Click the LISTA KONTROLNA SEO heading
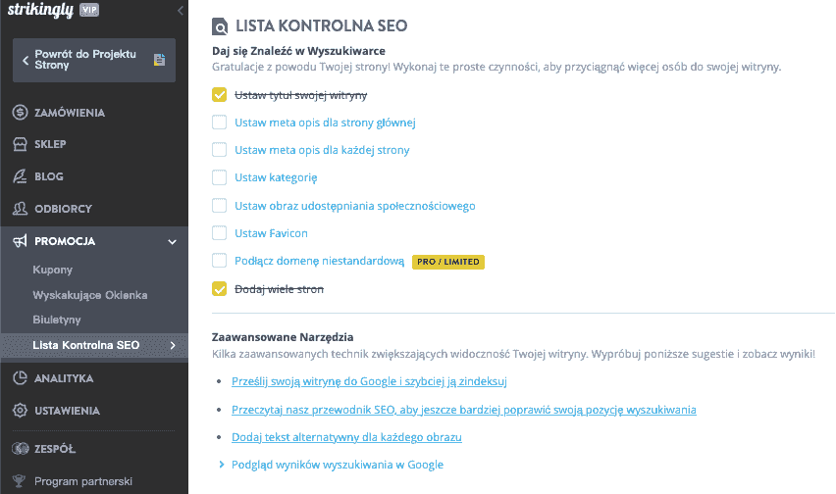Screen dimensions: 836x494 coord(322,25)
